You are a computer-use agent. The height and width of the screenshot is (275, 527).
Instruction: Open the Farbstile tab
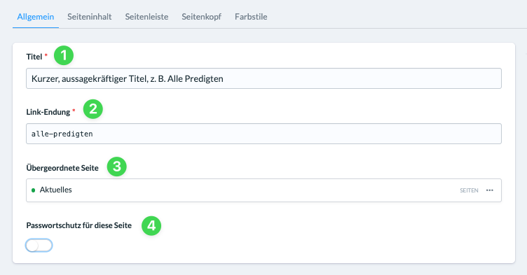click(x=251, y=17)
